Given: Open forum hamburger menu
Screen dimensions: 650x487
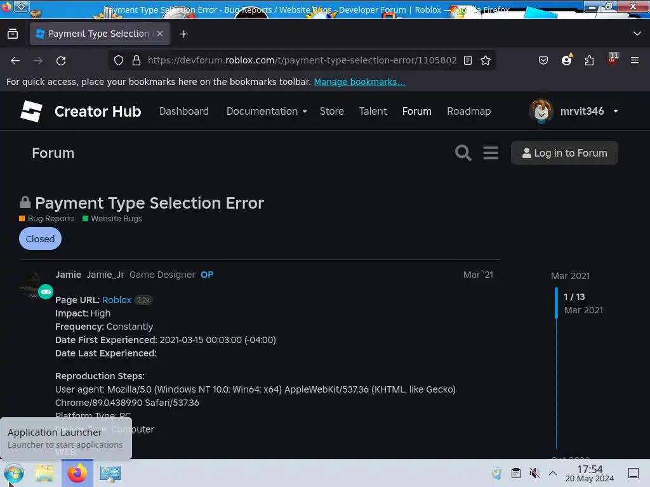Looking at the screenshot, I should pos(491,153).
